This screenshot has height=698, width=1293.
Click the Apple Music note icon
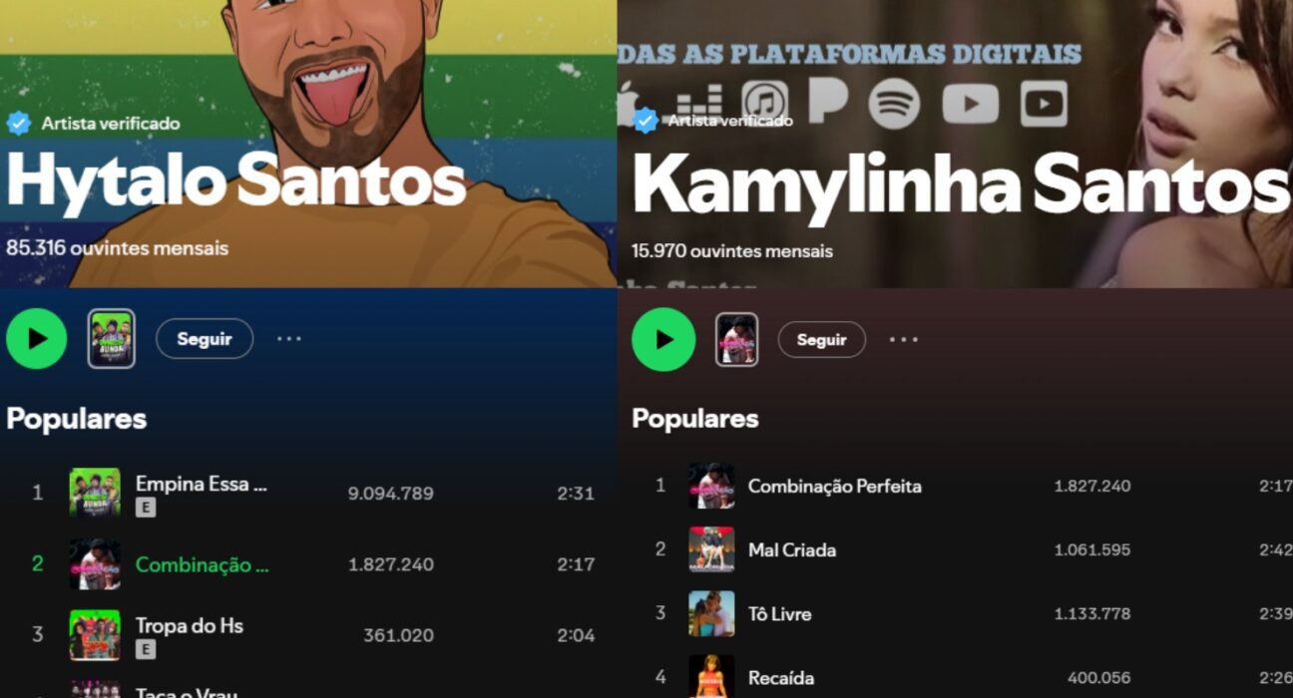765,103
